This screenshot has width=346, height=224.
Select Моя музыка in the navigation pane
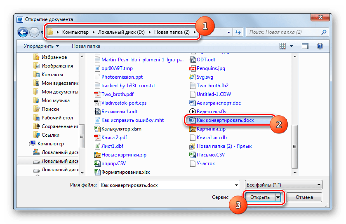tap(56, 100)
